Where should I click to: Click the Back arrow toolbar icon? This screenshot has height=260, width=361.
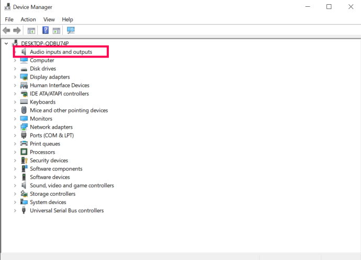[6, 30]
